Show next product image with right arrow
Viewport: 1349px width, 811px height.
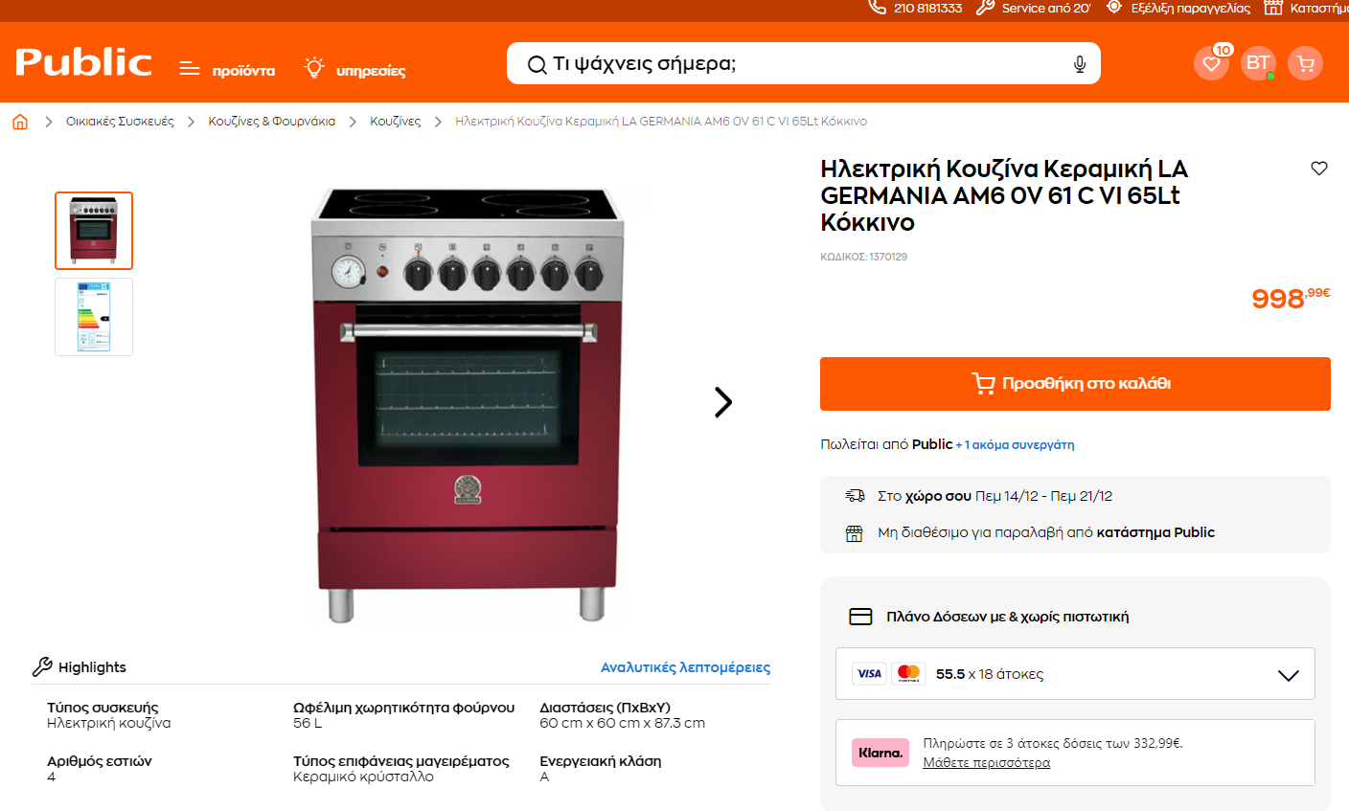(723, 402)
